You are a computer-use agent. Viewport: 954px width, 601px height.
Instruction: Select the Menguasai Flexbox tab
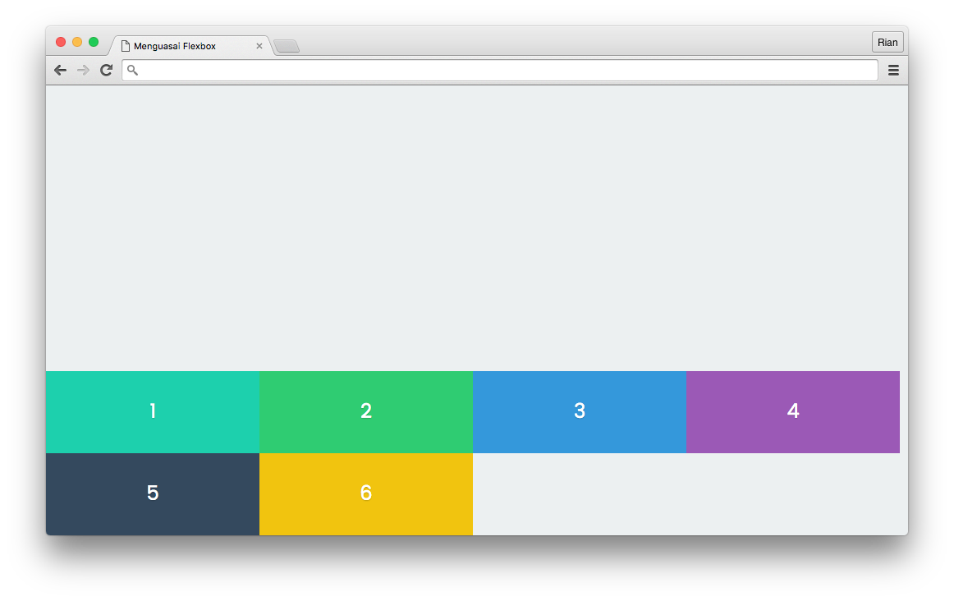tap(191, 46)
